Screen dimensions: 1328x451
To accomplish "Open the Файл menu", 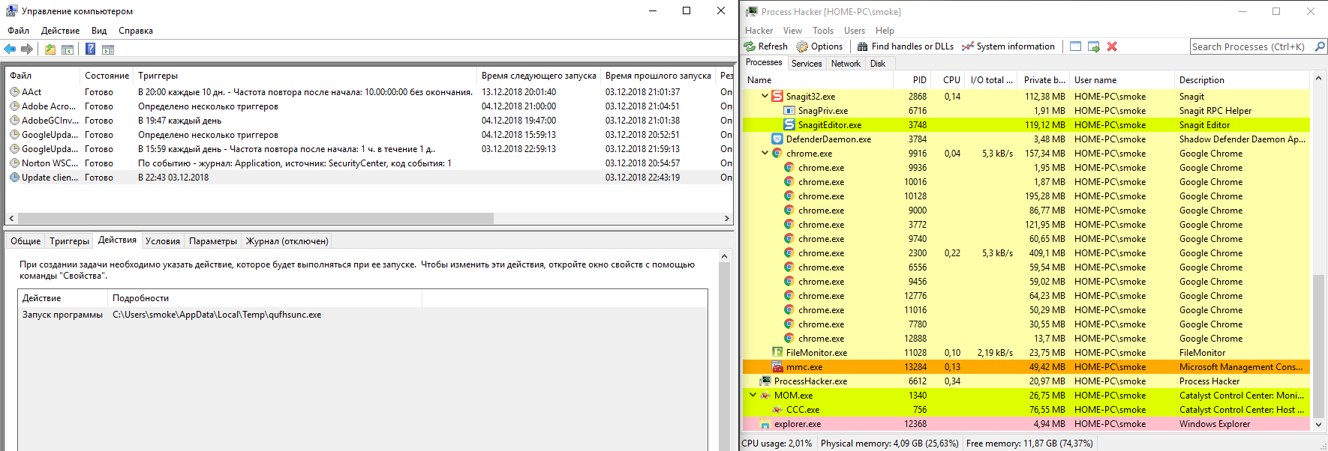I will tap(19, 31).
